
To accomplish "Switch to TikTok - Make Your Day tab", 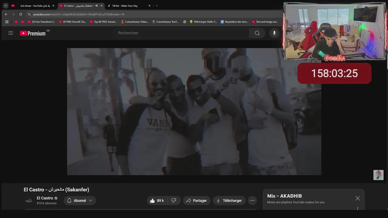I will (125, 6).
